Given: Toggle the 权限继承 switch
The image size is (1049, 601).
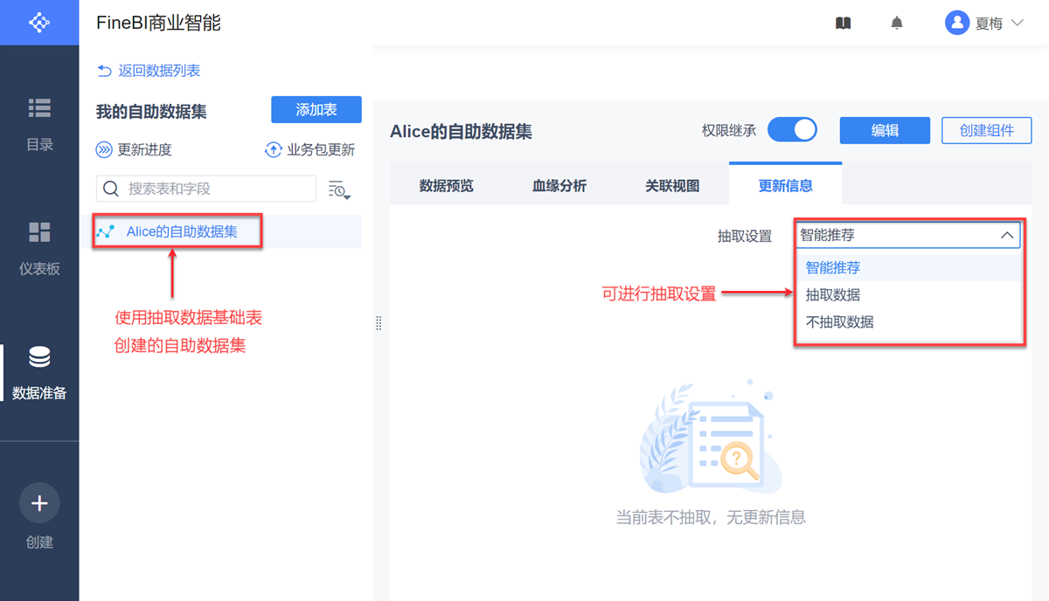Looking at the screenshot, I should pyautogui.click(x=792, y=130).
